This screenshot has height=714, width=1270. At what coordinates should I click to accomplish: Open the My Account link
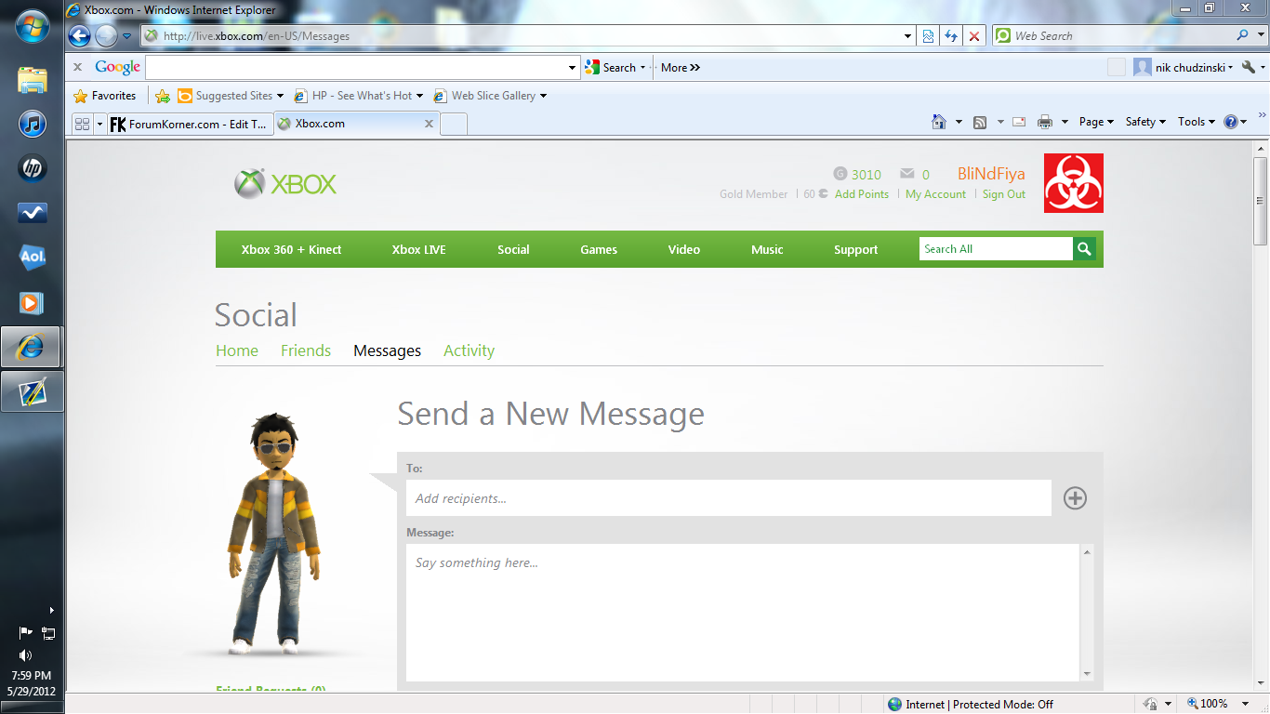935,194
